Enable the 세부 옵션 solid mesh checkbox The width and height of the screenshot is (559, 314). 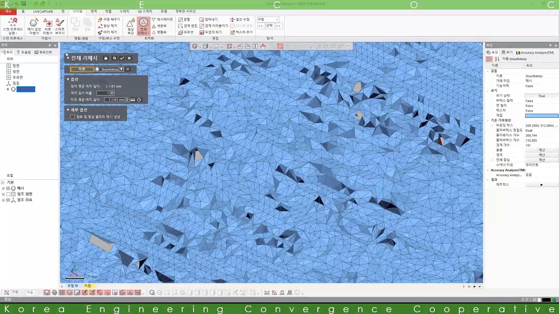[72, 117]
